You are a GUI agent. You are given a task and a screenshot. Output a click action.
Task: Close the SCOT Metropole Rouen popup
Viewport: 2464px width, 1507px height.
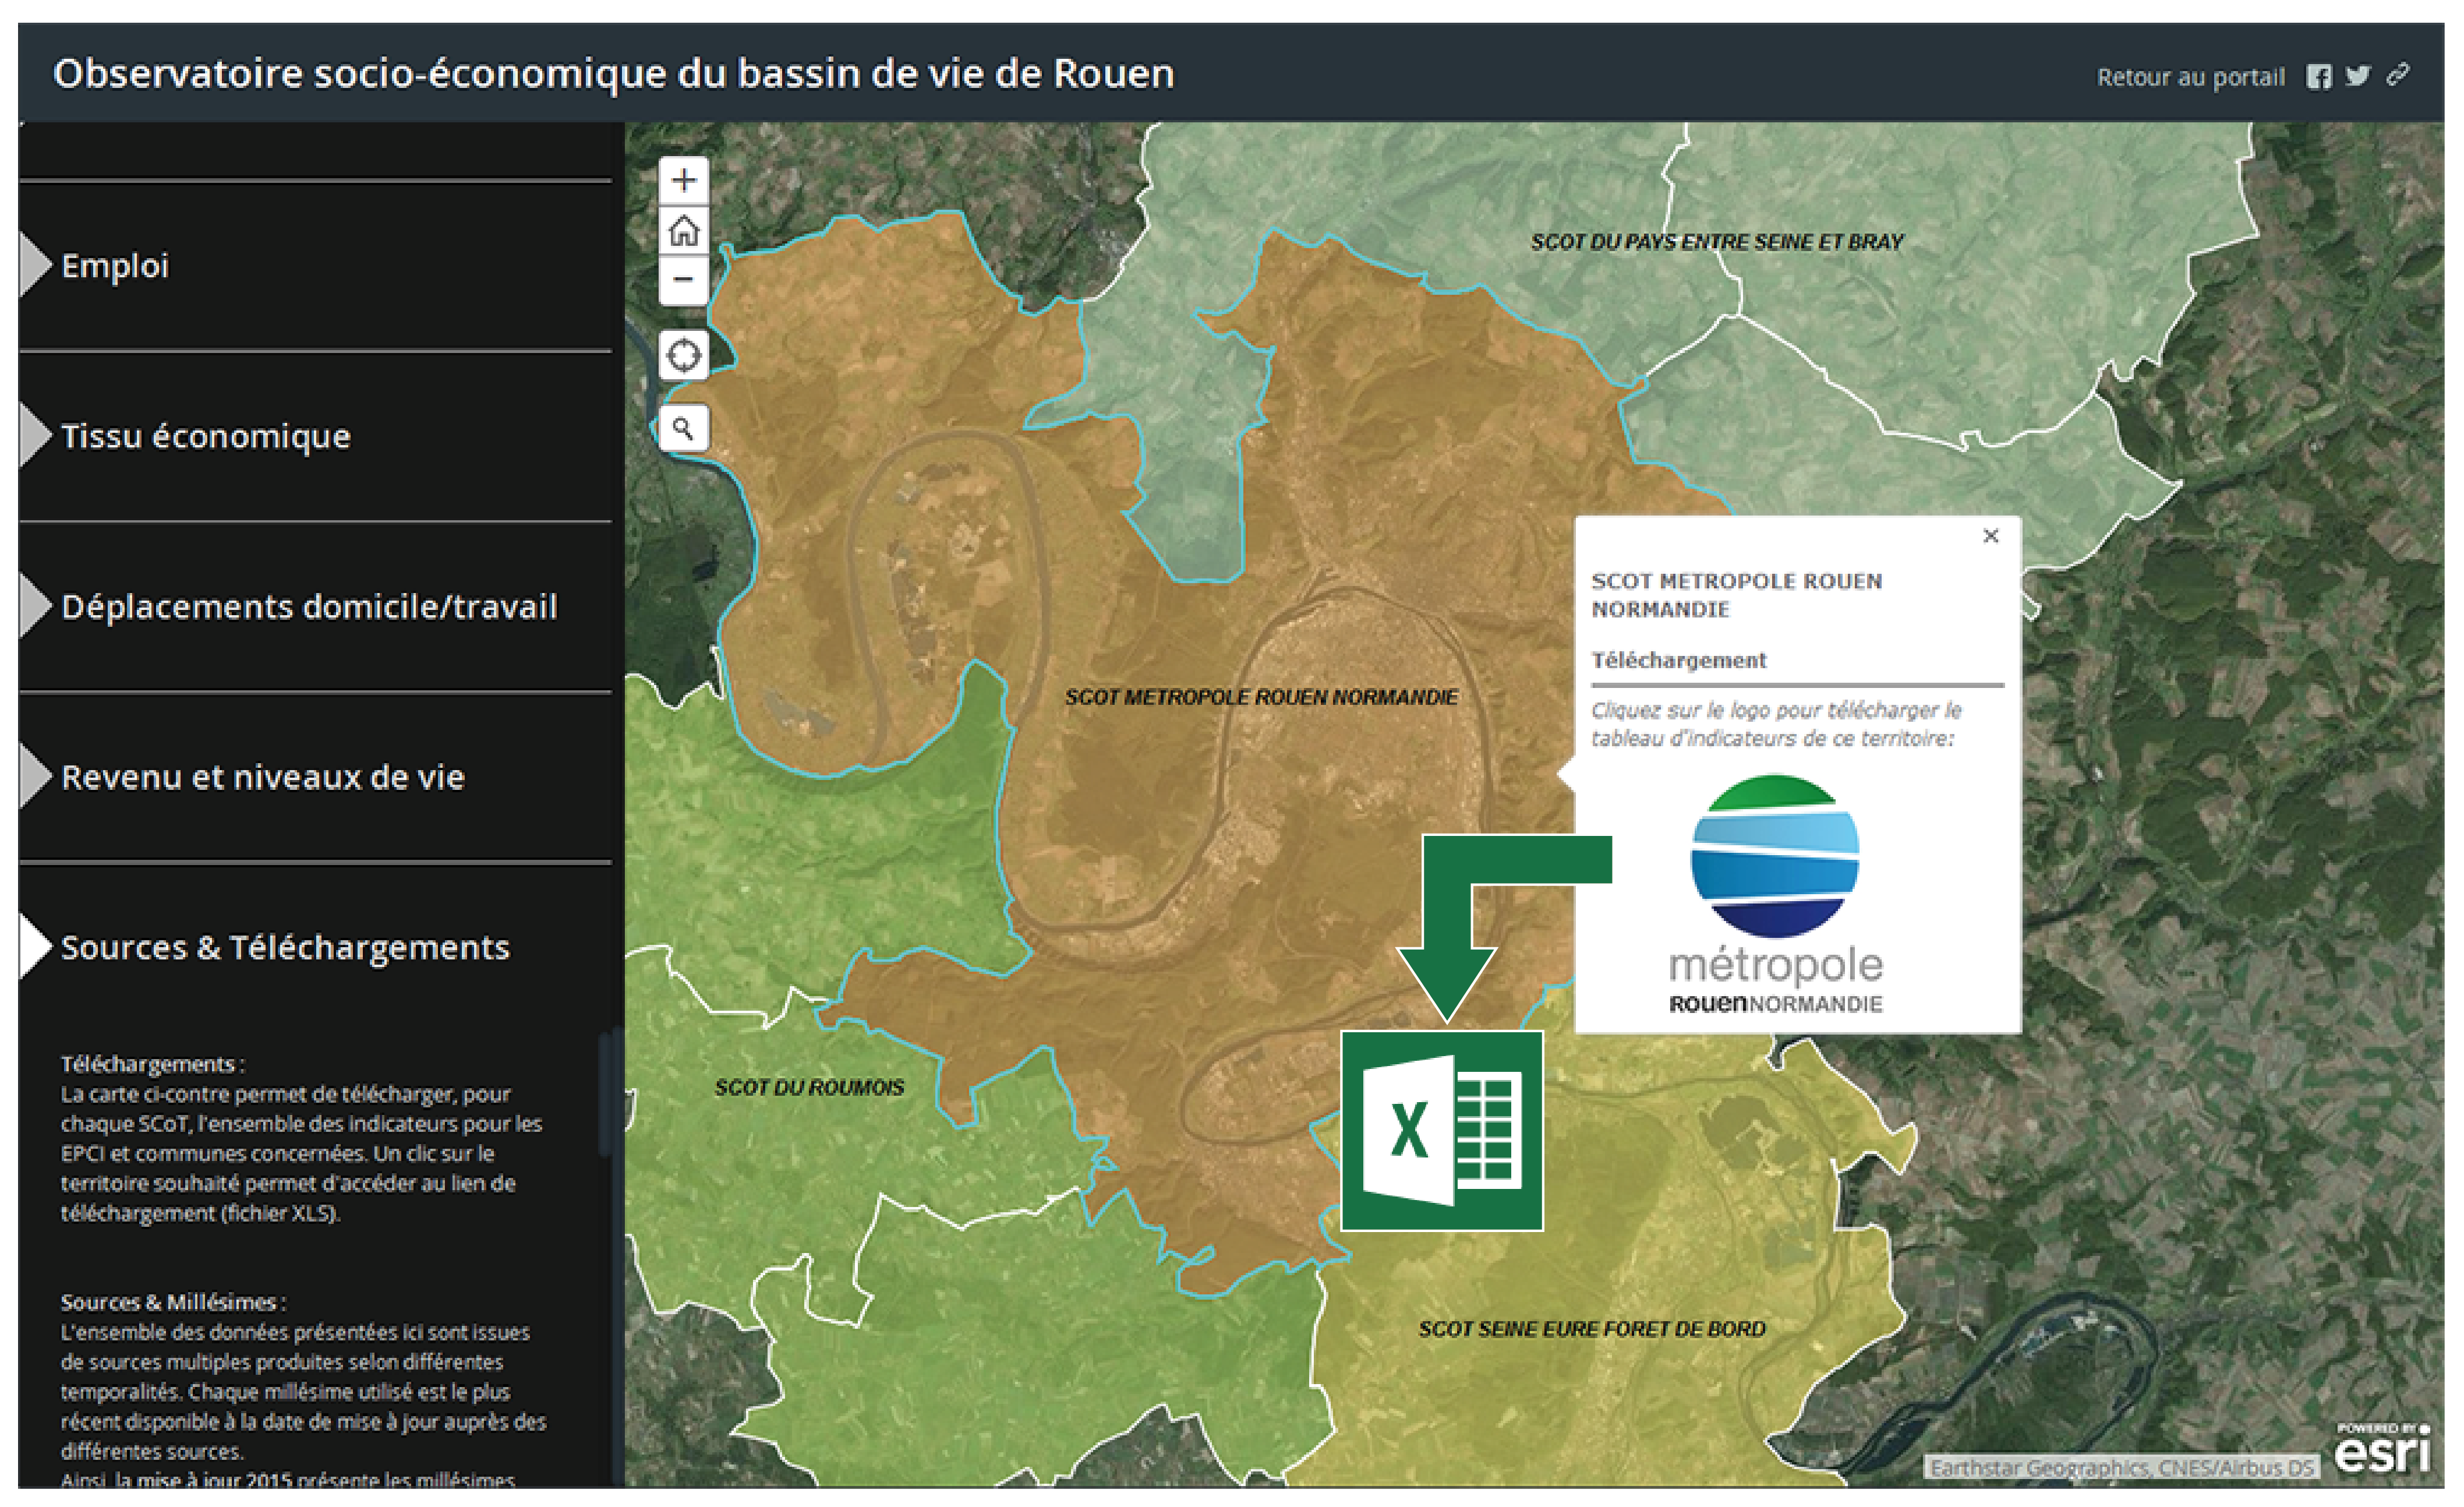pyautogui.click(x=1990, y=536)
